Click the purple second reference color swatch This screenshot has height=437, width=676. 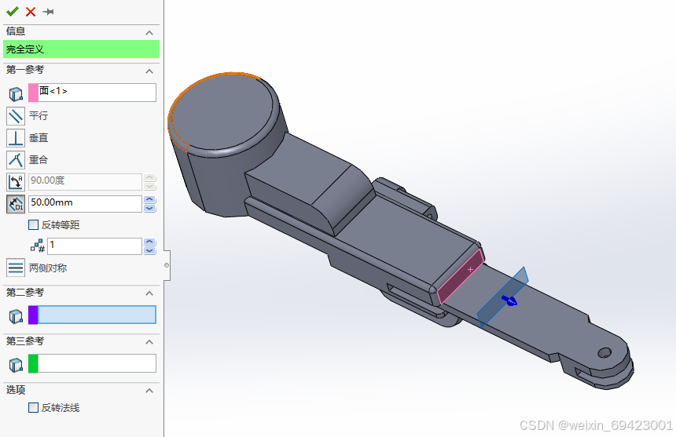tap(33, 315)
